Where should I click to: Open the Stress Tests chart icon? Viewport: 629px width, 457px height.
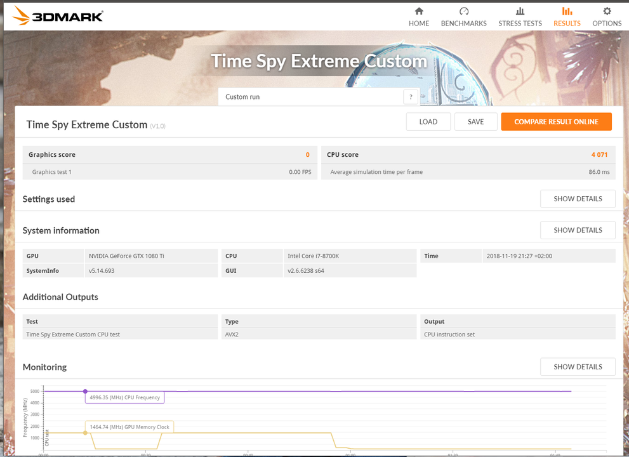[x=520, y=11]
